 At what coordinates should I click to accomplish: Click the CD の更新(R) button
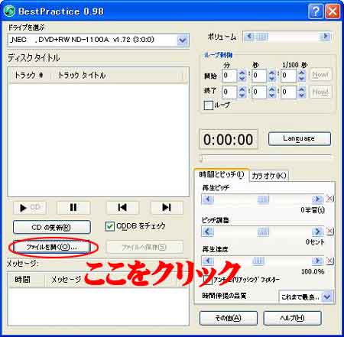coord(52,227)
